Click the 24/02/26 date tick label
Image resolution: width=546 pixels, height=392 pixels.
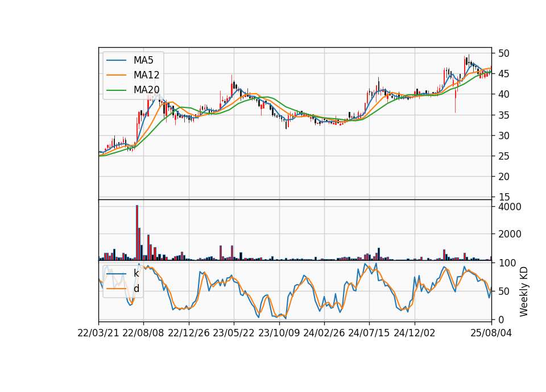(x=324, y=333)
